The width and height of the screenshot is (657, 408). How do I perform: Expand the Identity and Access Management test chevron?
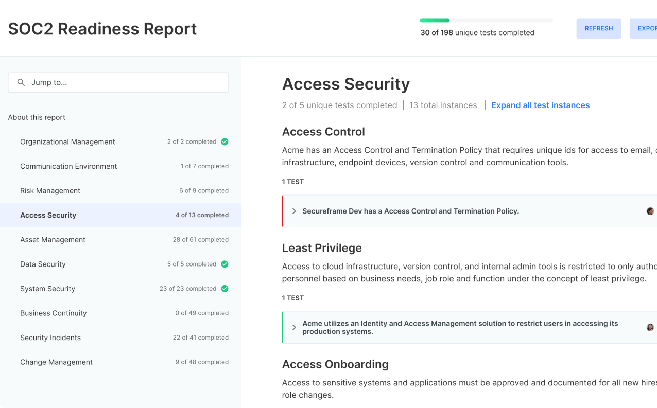[x=294, y=327]
